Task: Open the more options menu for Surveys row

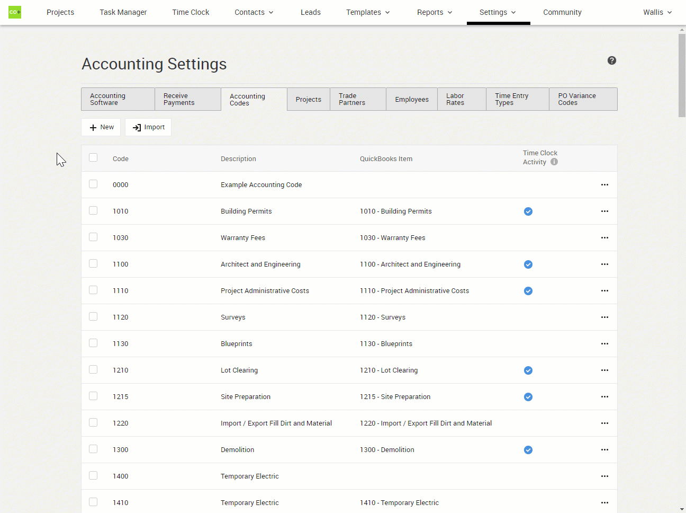Action: pos(604,317)
